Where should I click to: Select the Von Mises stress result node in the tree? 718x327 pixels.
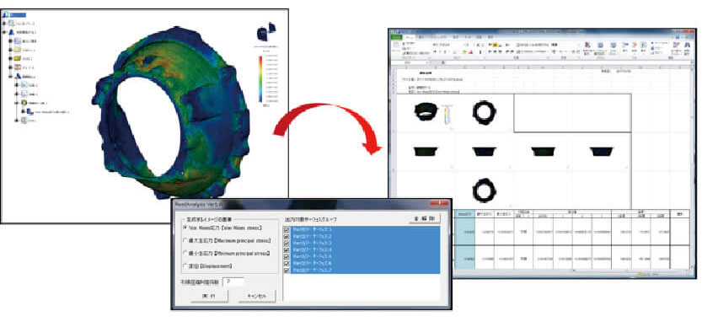pyautogui.click(x=48, y=111)
